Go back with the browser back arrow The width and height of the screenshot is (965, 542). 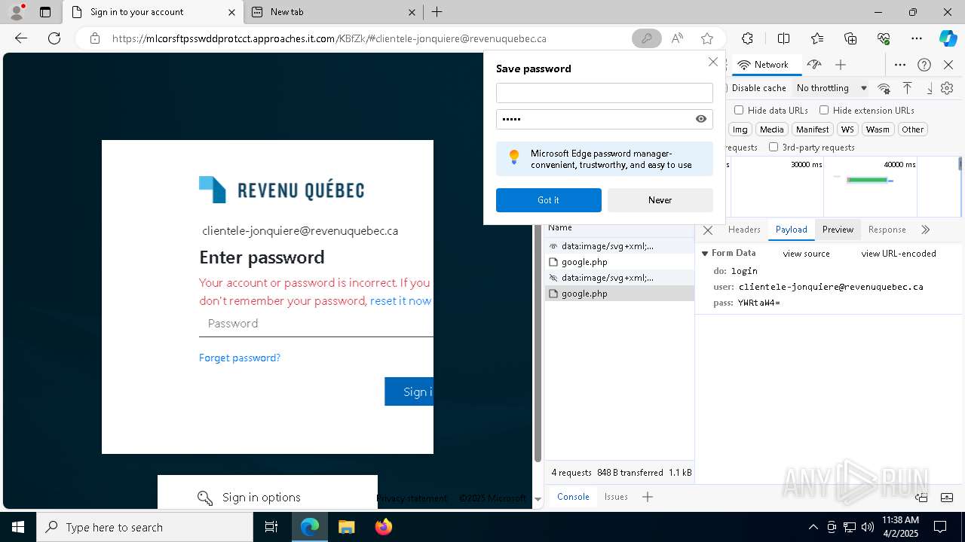click(21, 38)
